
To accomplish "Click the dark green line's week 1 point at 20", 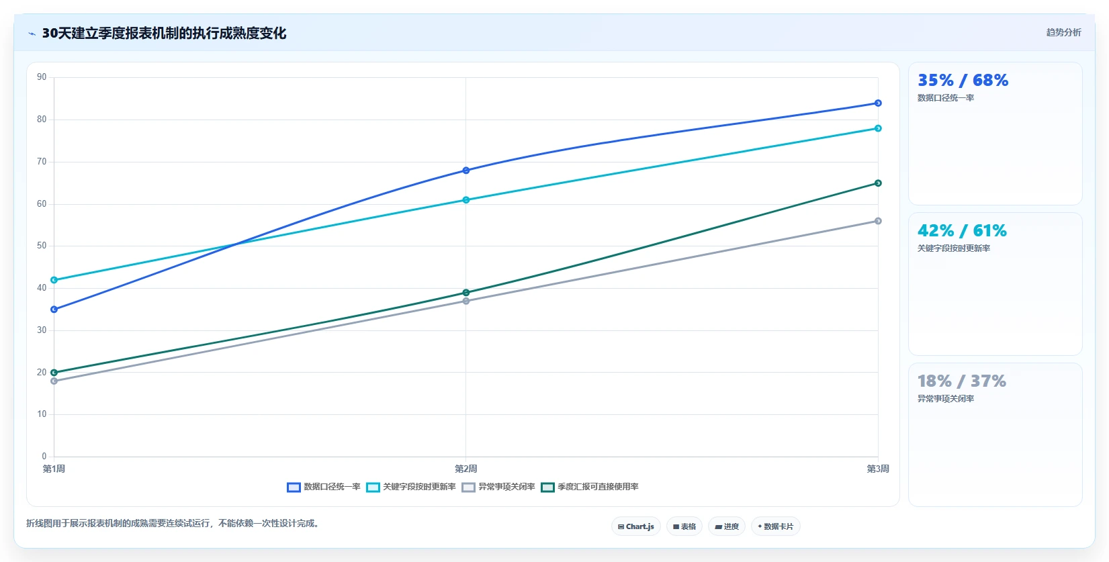I will pos(54,373).
